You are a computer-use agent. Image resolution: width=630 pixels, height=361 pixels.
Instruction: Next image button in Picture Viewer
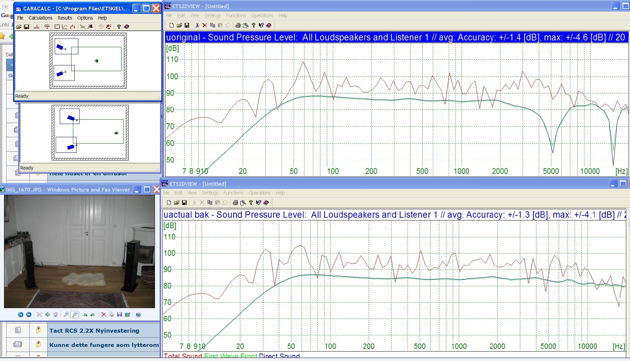click(x=29, y=314)
